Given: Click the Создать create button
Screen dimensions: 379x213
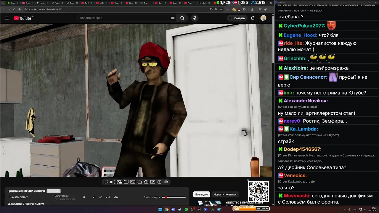Looking at the screenshot, I should [x=237, y=18].
